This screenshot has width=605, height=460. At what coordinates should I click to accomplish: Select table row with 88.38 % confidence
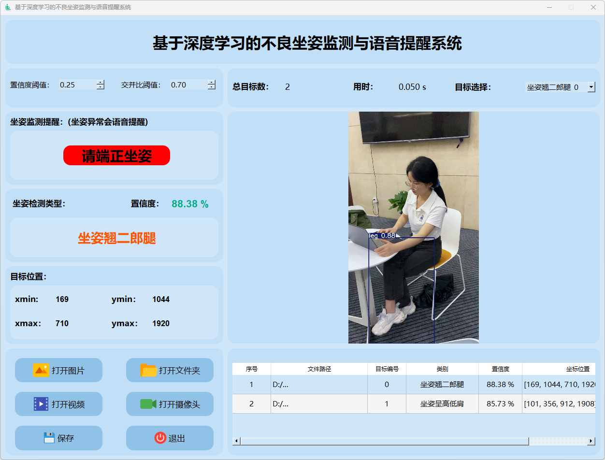tap(500, 385)
